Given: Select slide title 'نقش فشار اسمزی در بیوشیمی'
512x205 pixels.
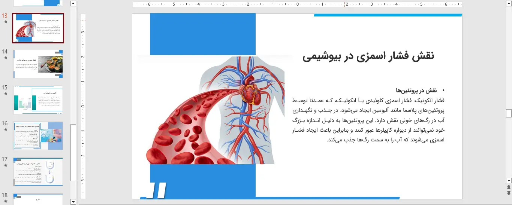Looking at the screenshot, I should click(368, 56).
